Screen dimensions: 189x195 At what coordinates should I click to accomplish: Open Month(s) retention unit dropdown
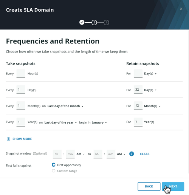pos(152,106)
